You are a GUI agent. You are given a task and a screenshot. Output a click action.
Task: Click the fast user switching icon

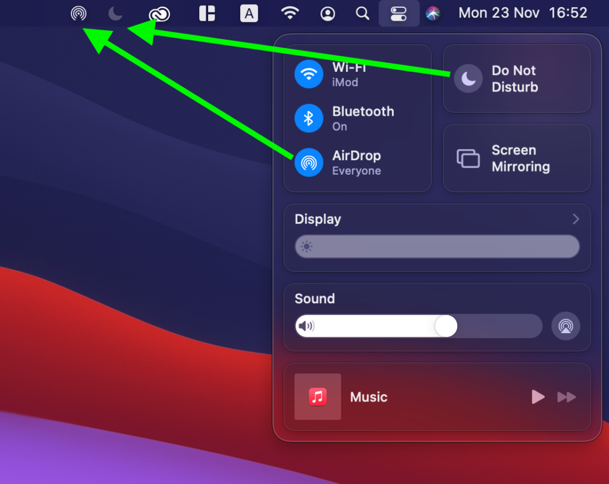point(327,12)
